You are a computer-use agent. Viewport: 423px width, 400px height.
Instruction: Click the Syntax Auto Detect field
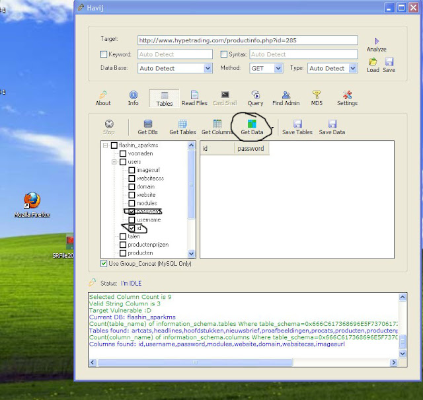click(303, 54)
